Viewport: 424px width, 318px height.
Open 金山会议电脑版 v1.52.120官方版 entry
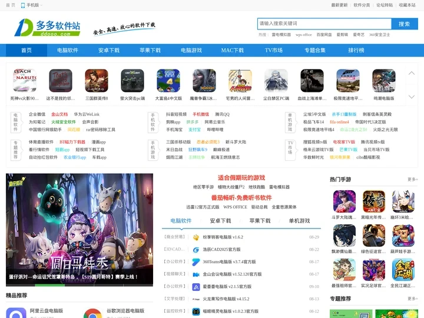coord(232,274)
